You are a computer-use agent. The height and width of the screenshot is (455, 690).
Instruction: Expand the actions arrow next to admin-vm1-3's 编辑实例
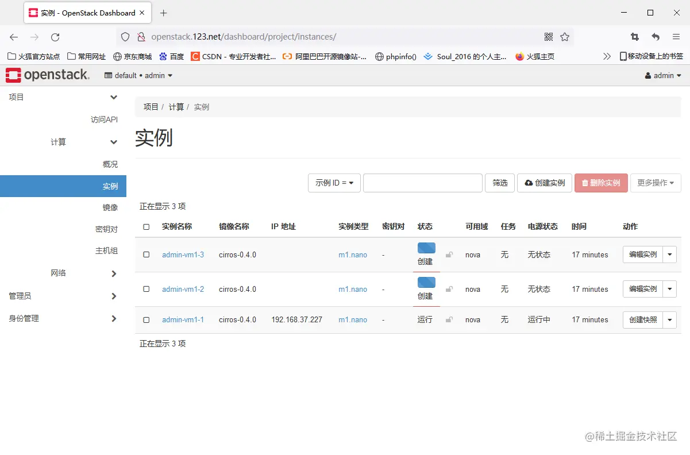(x=670, y=255)
